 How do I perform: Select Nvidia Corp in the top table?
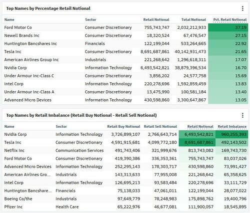pyautogui.click(x=15, y=68)
